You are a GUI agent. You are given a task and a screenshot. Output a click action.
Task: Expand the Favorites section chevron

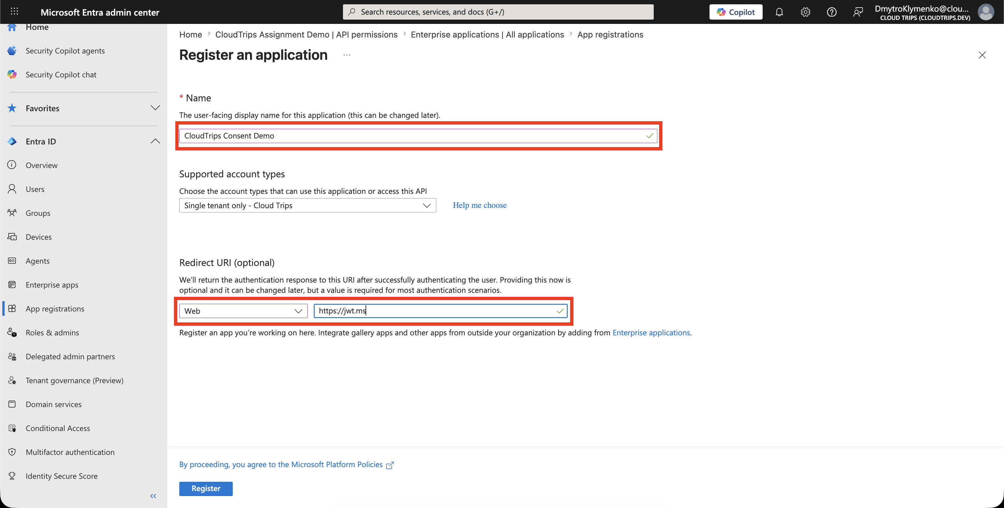pyautogui.click(x=155, y=108)
